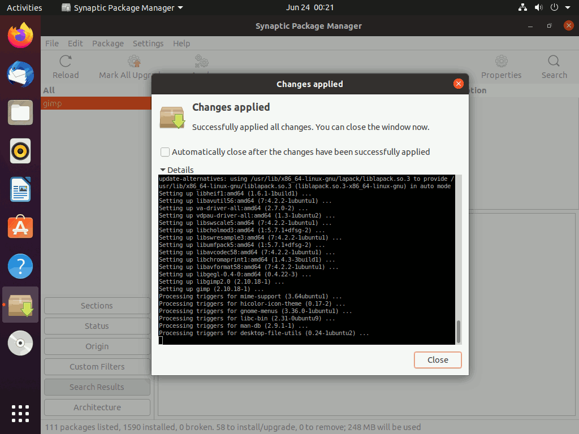Click 'Successfully applied all changes' message
The image size is (579, 434).
310,127
